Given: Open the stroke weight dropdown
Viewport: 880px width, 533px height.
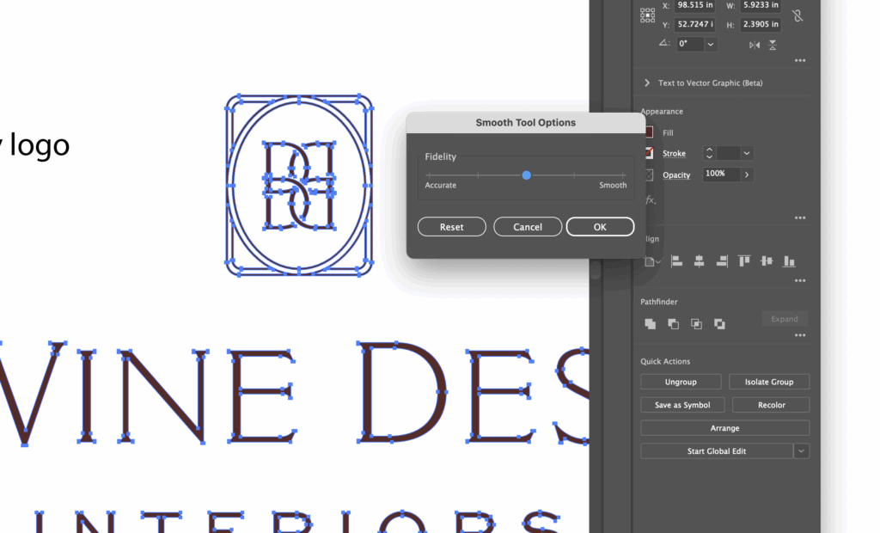Looking at the screenshot, I should 747,153.
